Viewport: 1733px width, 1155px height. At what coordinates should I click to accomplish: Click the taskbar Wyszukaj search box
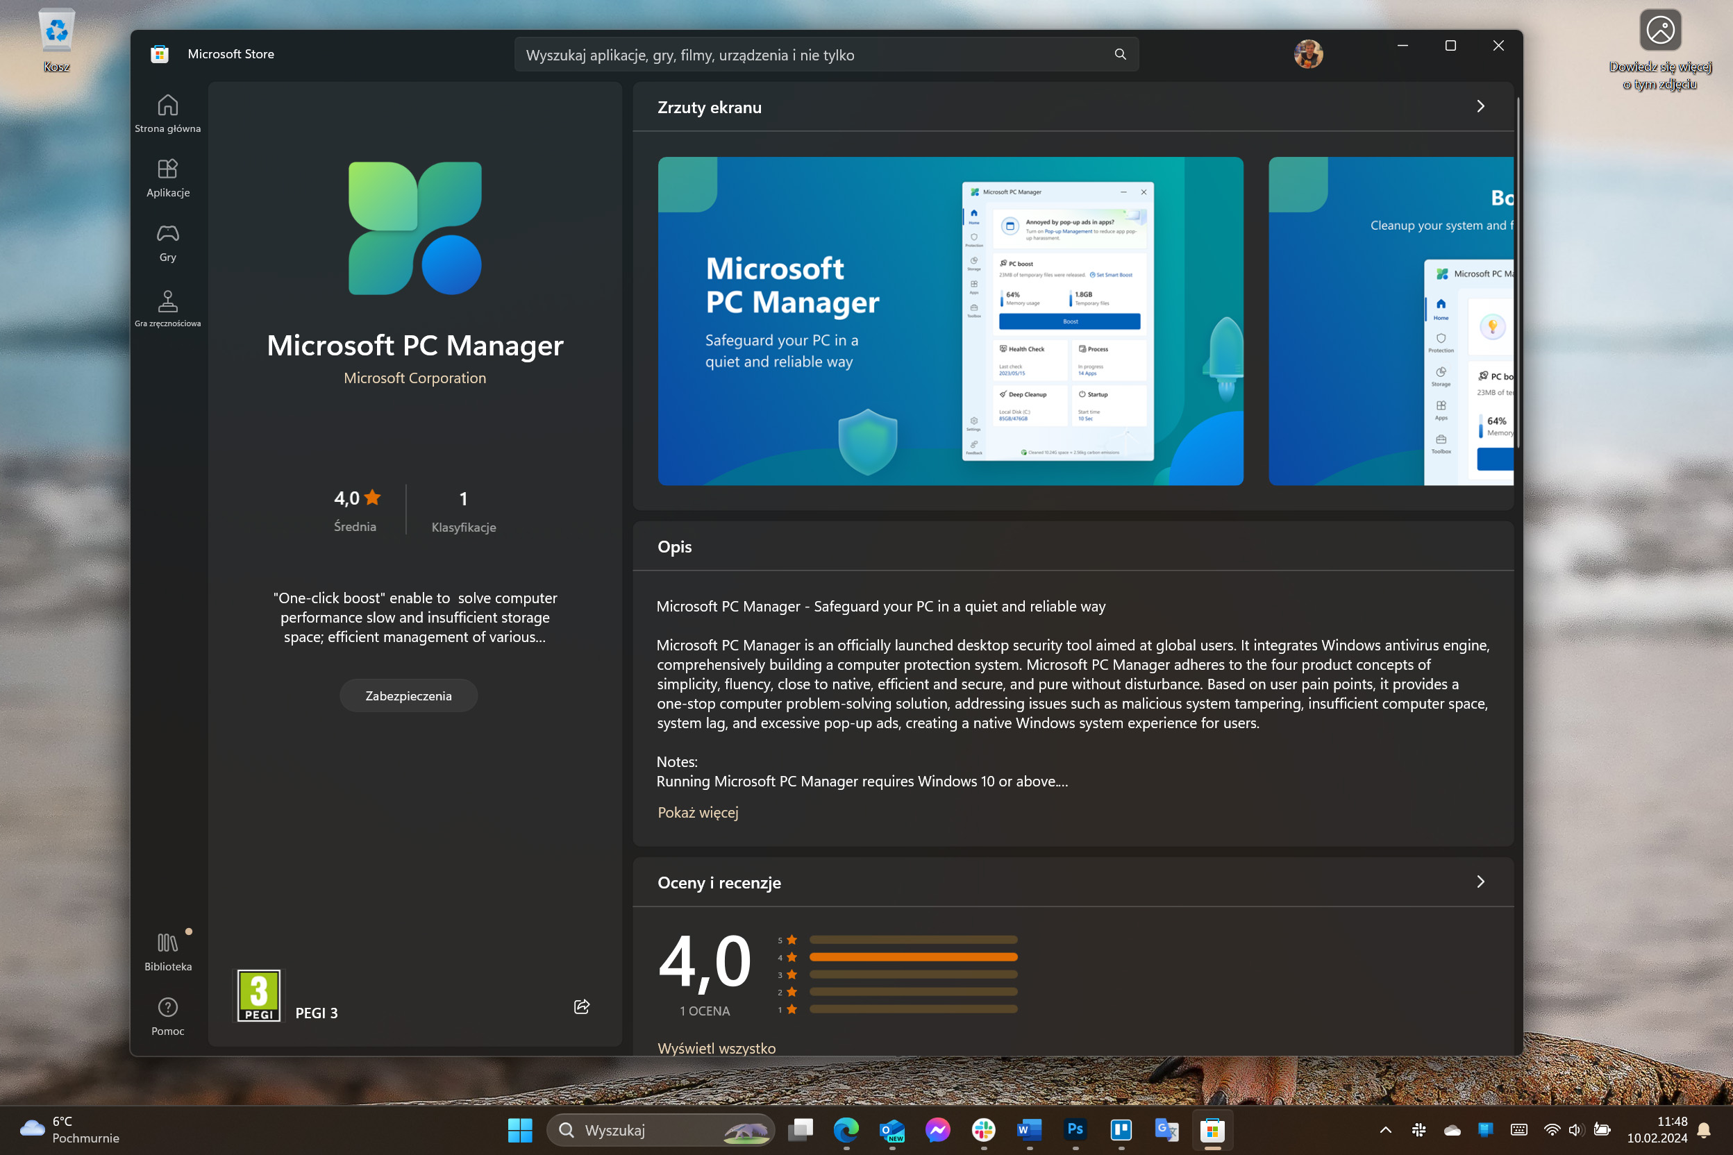660,1130
